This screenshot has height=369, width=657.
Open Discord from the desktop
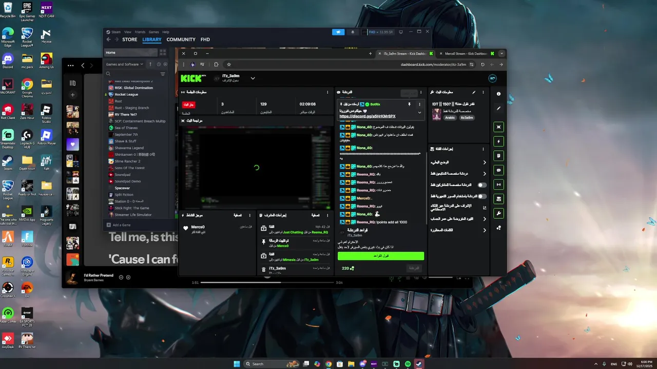[8, 61]
